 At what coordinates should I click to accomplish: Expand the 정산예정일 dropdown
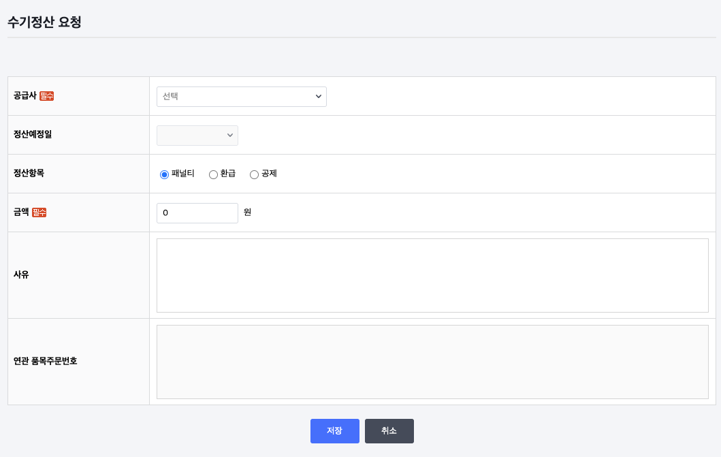[197, 136]
